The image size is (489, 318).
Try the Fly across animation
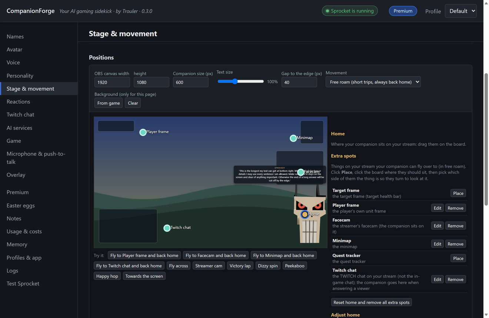[x=179, y=266]
